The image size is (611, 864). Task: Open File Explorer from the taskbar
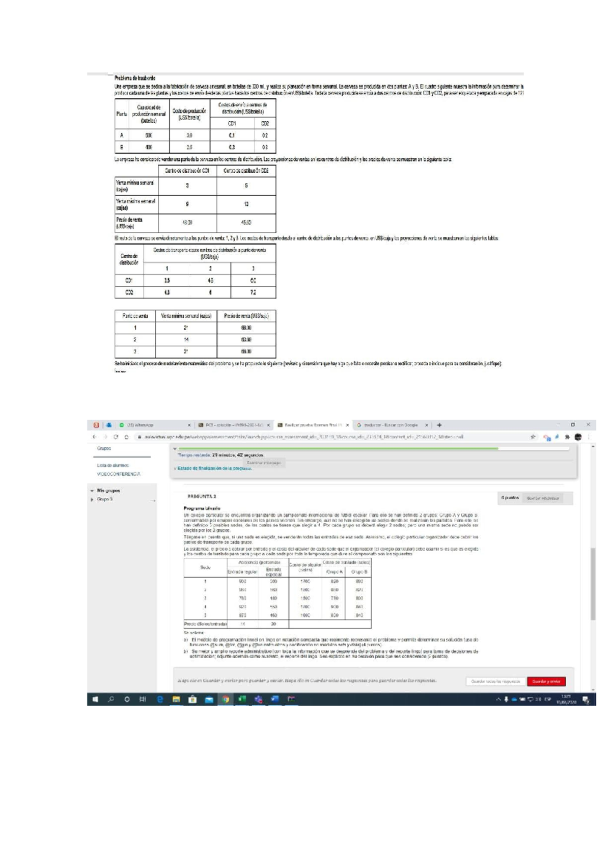tap(176, 699)
